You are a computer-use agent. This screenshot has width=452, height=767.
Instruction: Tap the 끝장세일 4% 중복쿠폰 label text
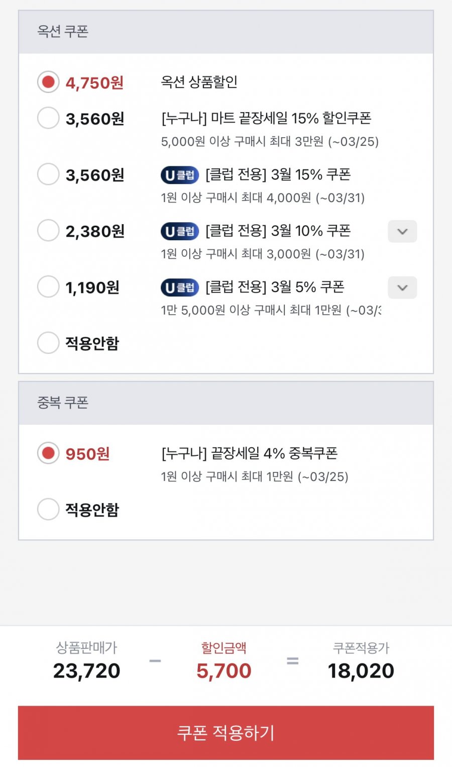coord(250,453)
